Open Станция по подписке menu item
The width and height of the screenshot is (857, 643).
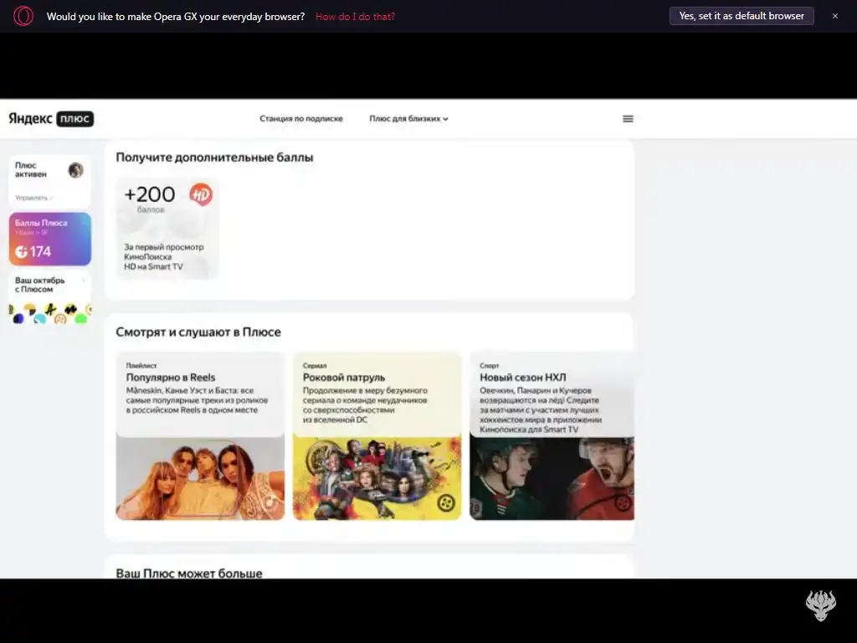coord(301,119)
